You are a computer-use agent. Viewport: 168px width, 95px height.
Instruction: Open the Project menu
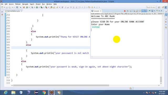(38, 4)
